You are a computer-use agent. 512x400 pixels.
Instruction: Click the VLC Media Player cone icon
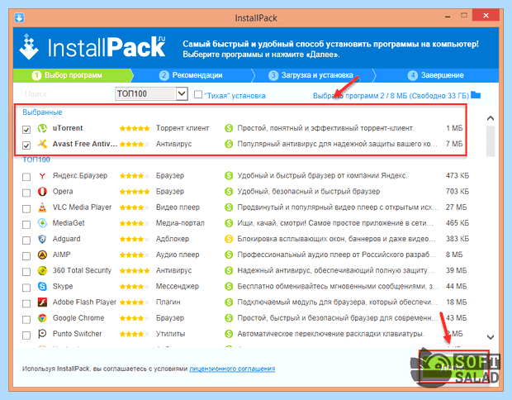coord(42,207)
